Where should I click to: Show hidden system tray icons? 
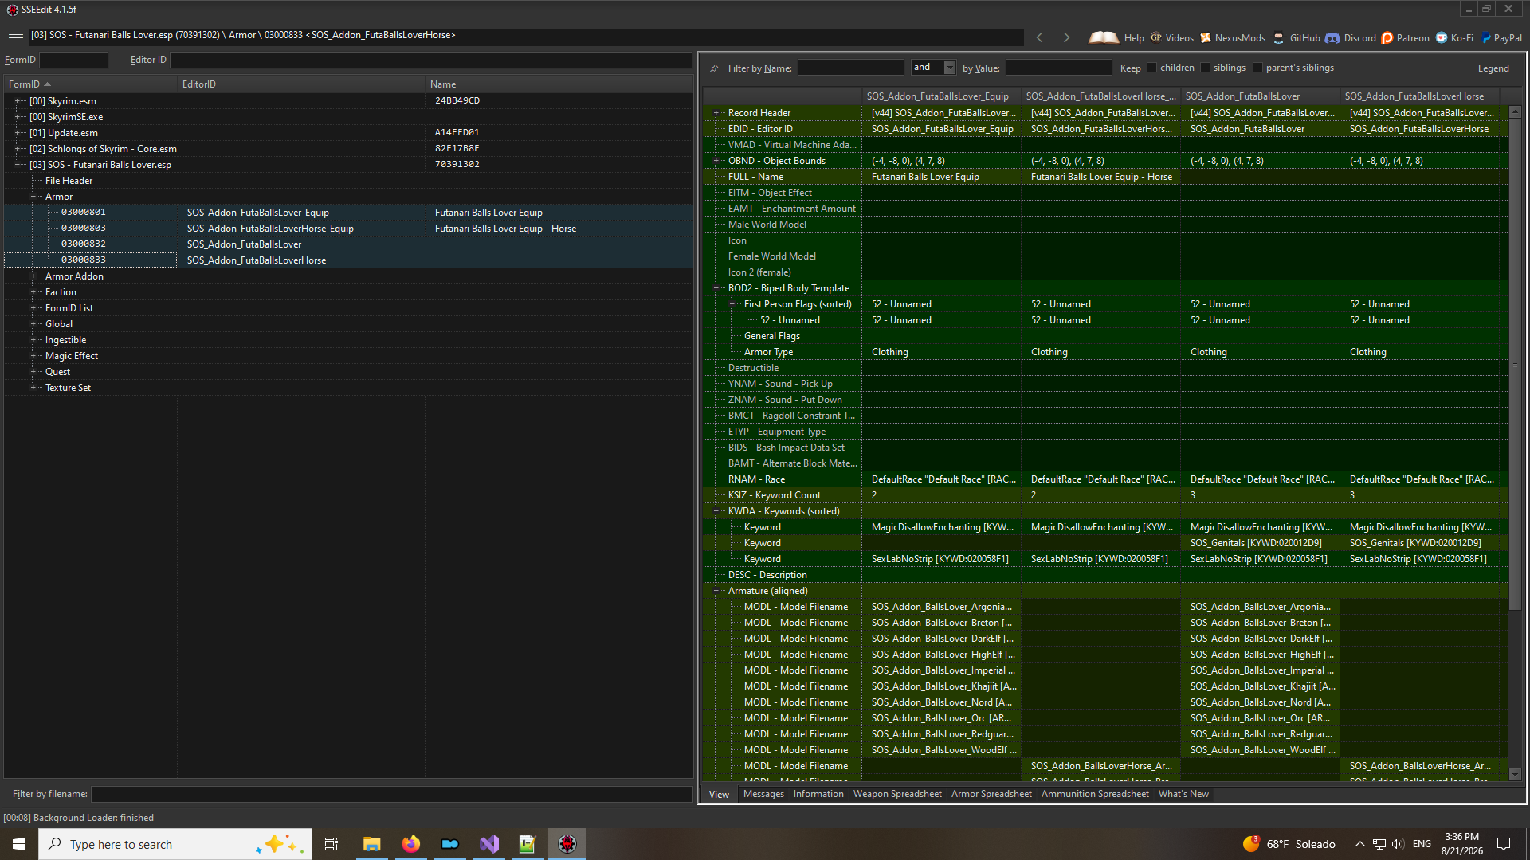pos(1359,844)
